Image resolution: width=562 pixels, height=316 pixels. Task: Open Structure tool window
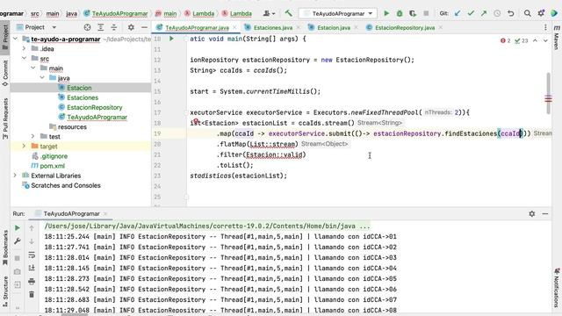pos(5,291)
